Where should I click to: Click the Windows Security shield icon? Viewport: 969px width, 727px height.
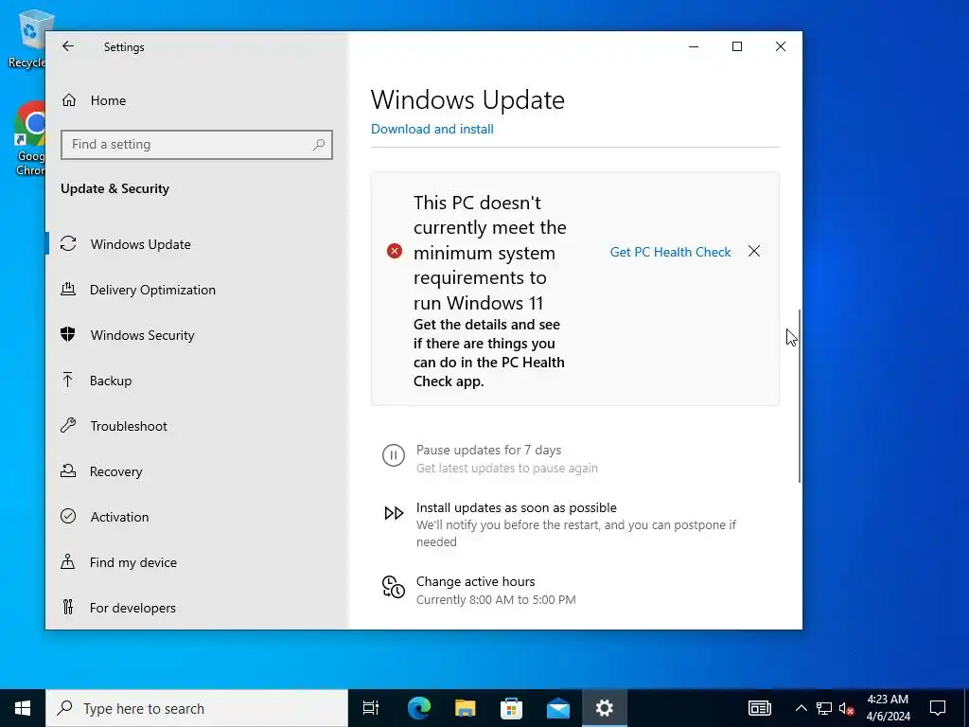pos(68,334)
